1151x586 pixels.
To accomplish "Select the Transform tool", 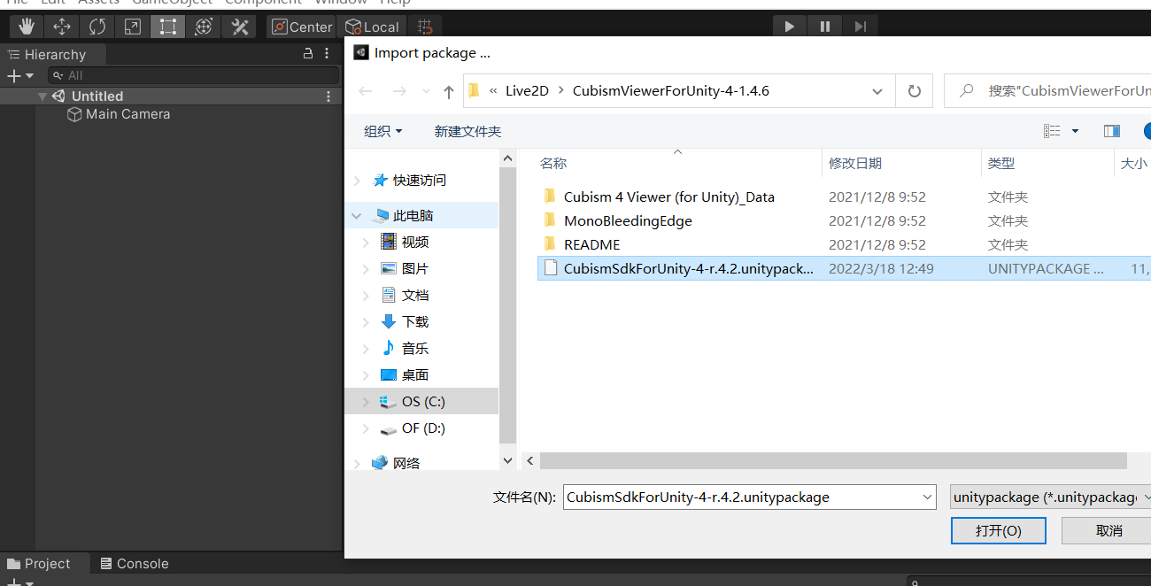I will [x=204, y=27].
